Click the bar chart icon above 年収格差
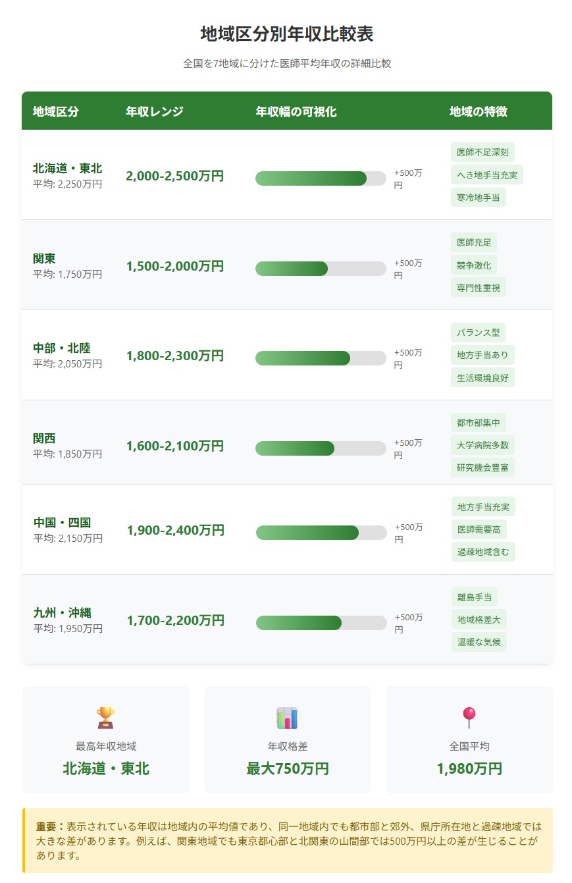572x883 pixels. (x=287, y=717)
